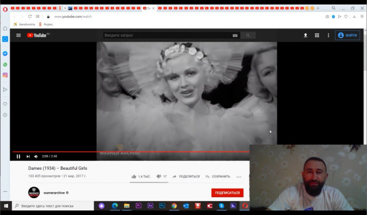Go back with the browser back arrow
367x215 pixels.
(x=15, y=17)
